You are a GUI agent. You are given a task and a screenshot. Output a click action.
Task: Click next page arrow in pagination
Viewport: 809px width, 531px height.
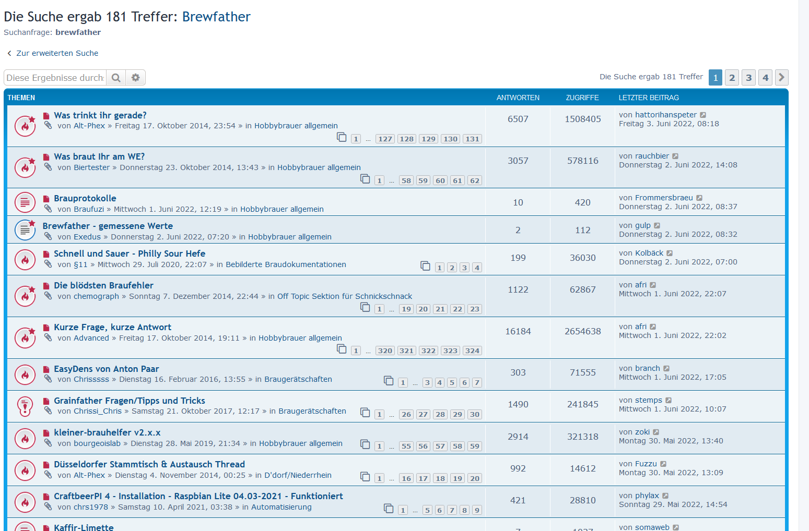point(781,78)
